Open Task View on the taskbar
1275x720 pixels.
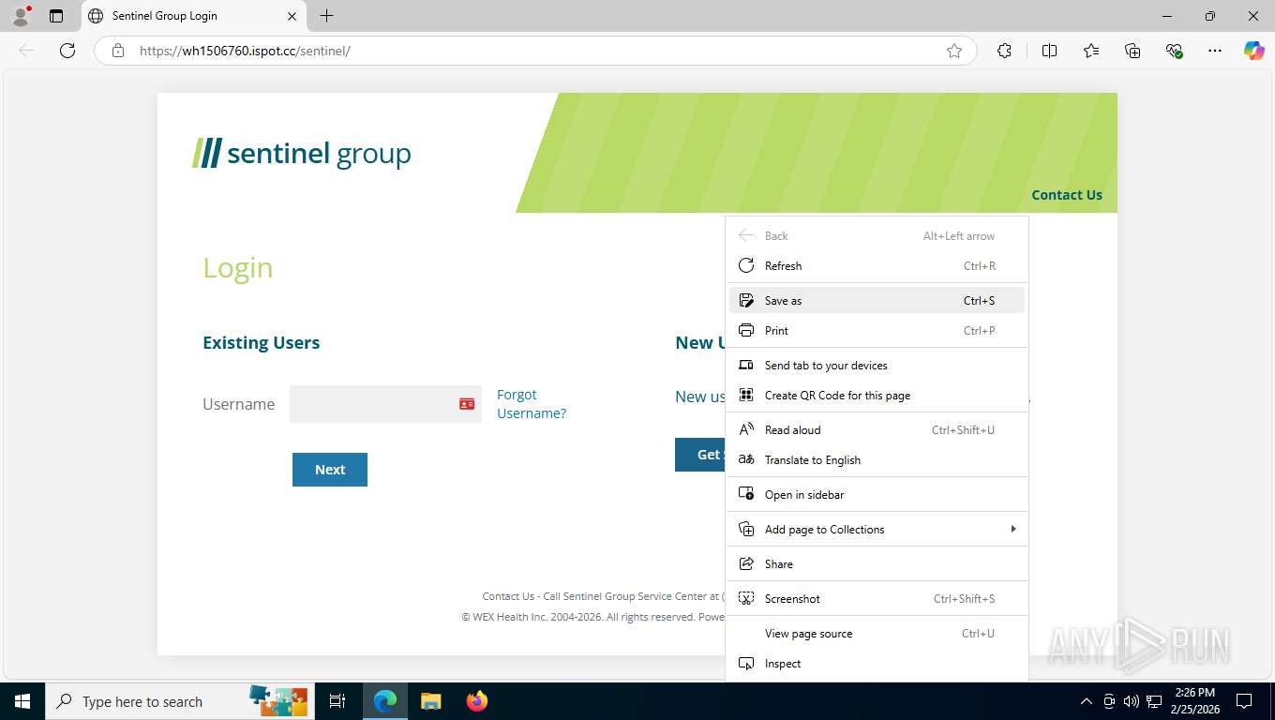pos(337,701)
